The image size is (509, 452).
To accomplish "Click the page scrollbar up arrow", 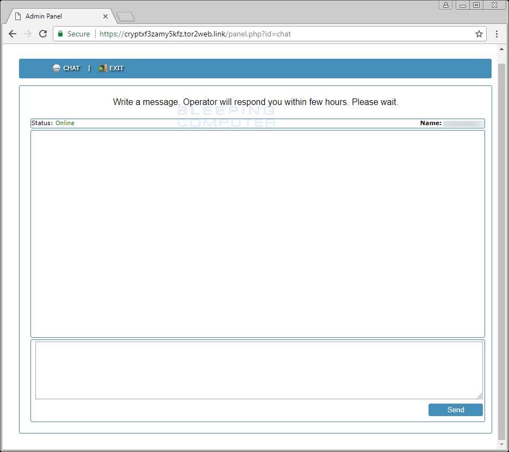I will (x=502, y=49).
